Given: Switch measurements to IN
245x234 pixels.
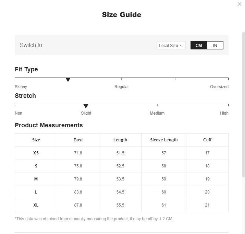Looking at the screenshot, I should (x=215, y=45).
